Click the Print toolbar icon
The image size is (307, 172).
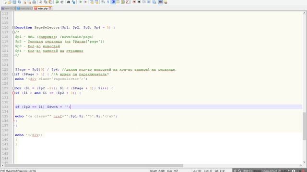pyautogui.click(x=34, y=2)
